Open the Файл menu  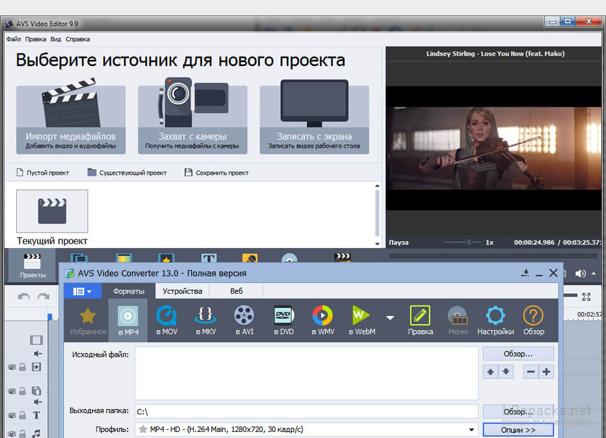coord(13,39)
